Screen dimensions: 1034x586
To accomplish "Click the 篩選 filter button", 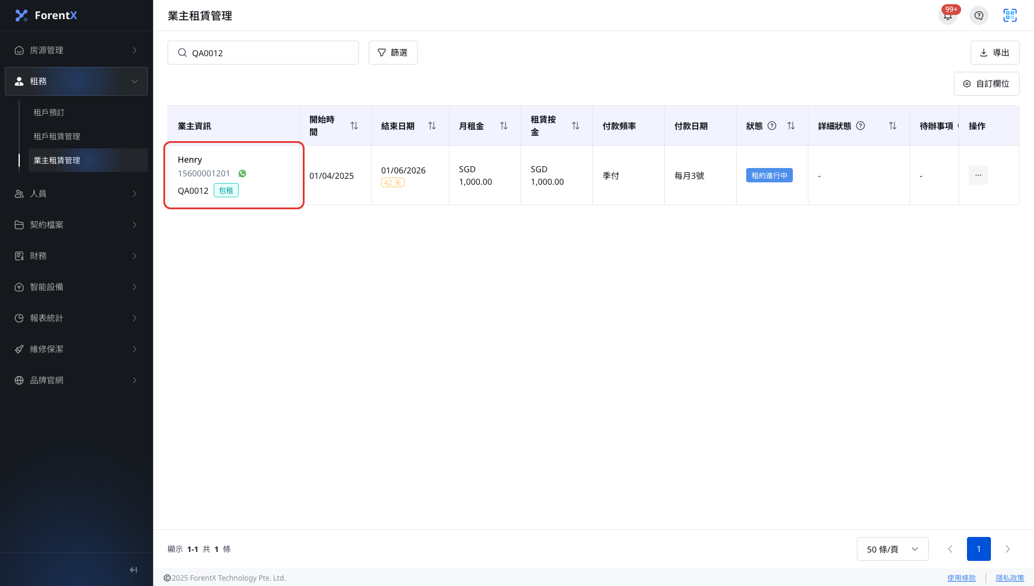I will pyautogui.click(x=393, y=53).
